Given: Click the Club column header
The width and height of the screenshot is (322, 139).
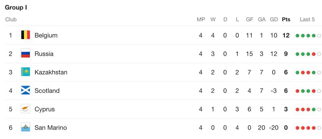Looking at the screenshot, I should tap(11, 20).
